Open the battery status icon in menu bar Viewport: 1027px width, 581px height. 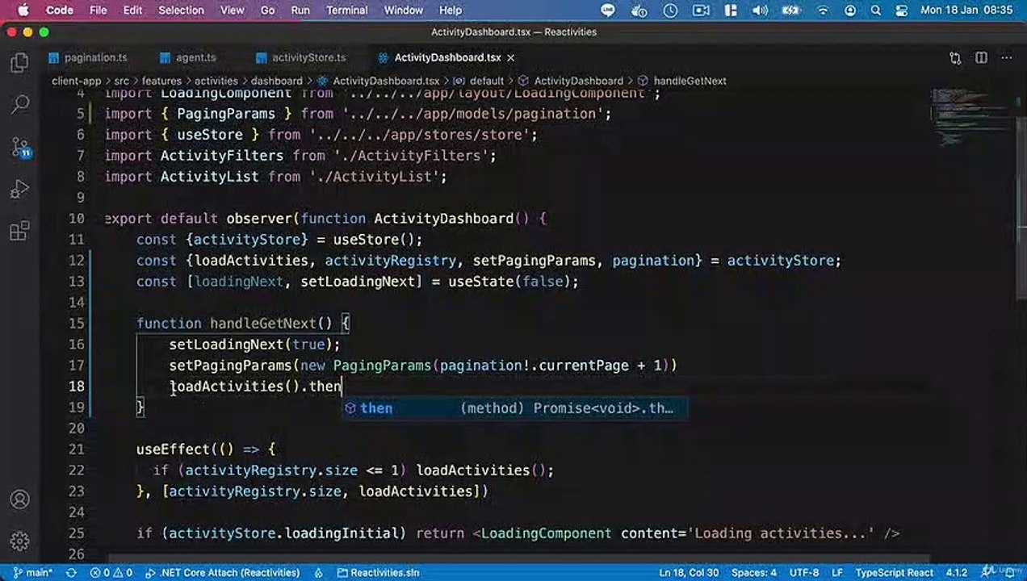[791, 10]
